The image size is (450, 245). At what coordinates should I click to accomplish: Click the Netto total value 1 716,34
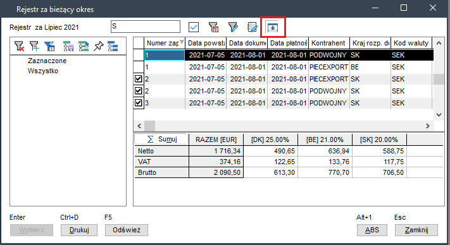216,151
